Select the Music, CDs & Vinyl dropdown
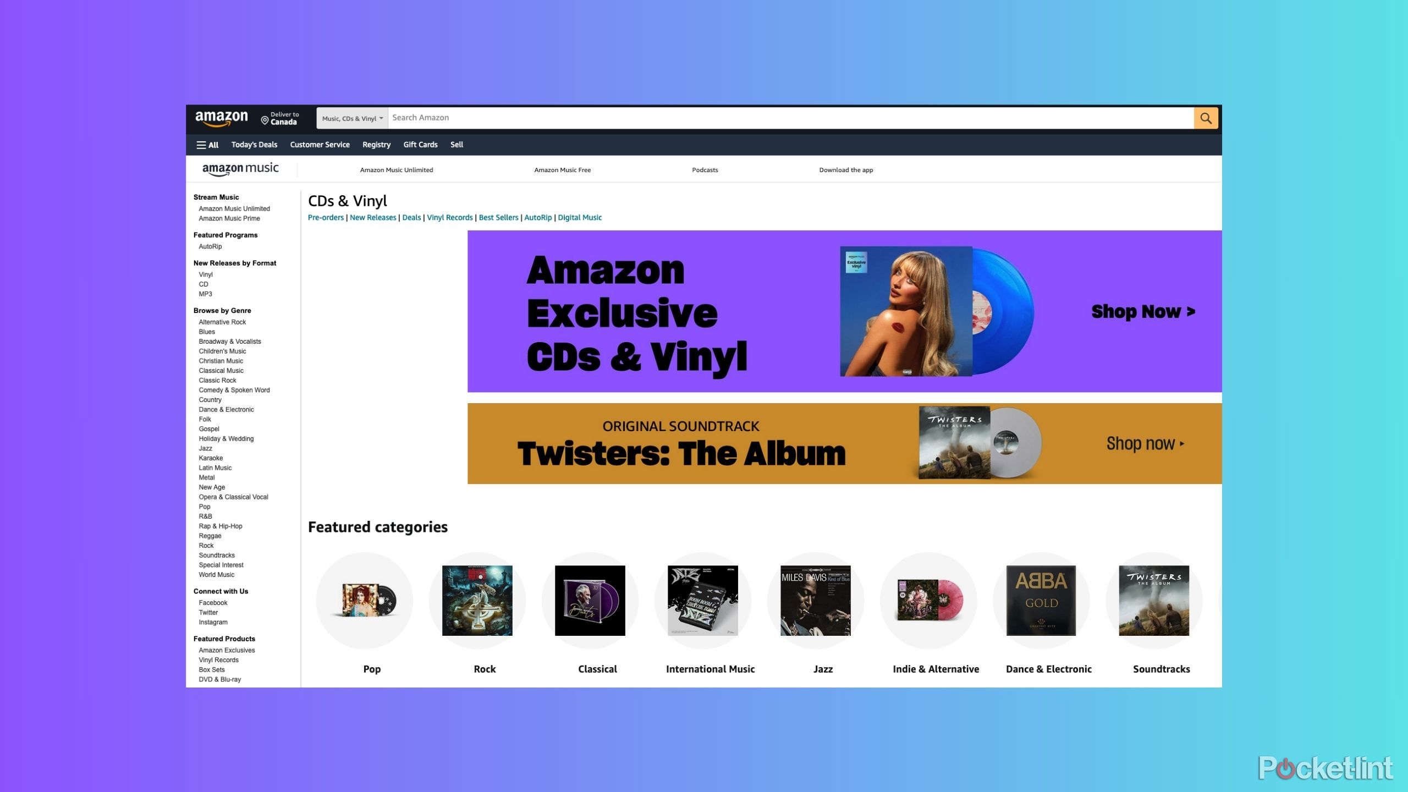 pos(350,117)
